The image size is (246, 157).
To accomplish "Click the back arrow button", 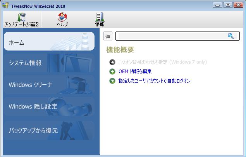I will tap(108, 36).
